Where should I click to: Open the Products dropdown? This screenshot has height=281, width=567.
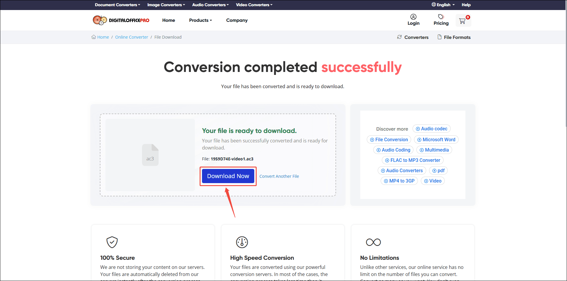click(x=201, y=20)
